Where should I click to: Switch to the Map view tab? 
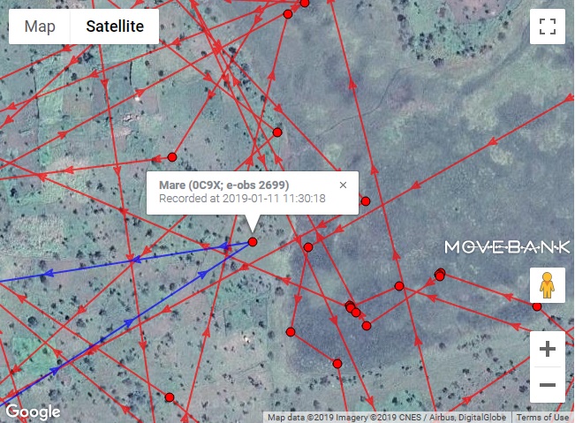pos(40,26)
